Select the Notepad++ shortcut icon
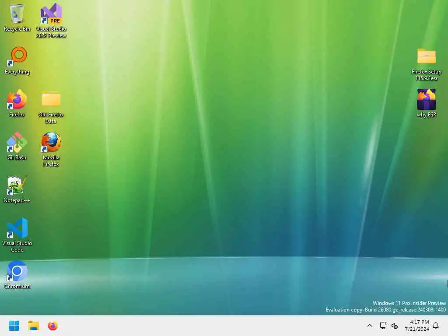The height and width of the screenshot is (336, 448). [x=17, y=189]
